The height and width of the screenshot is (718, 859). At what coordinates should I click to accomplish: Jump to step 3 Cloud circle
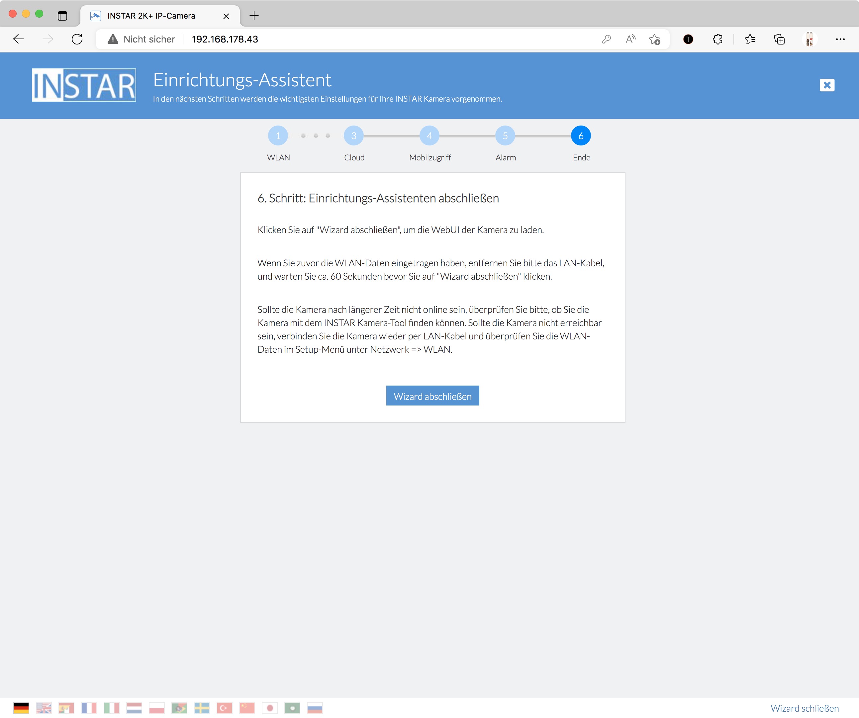(354, 136)
